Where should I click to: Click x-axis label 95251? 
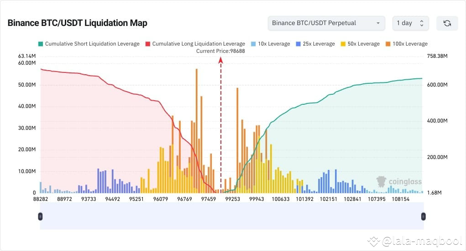[x=136, y=199]
